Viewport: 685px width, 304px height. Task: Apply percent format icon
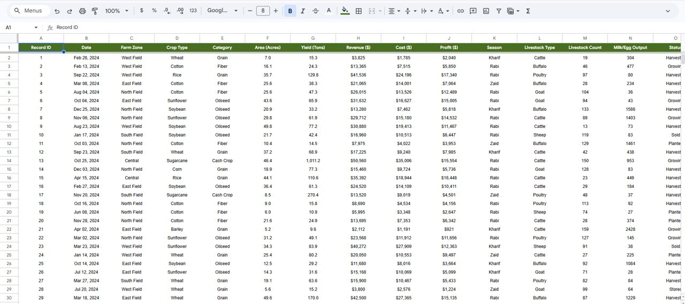click(154, 11)
